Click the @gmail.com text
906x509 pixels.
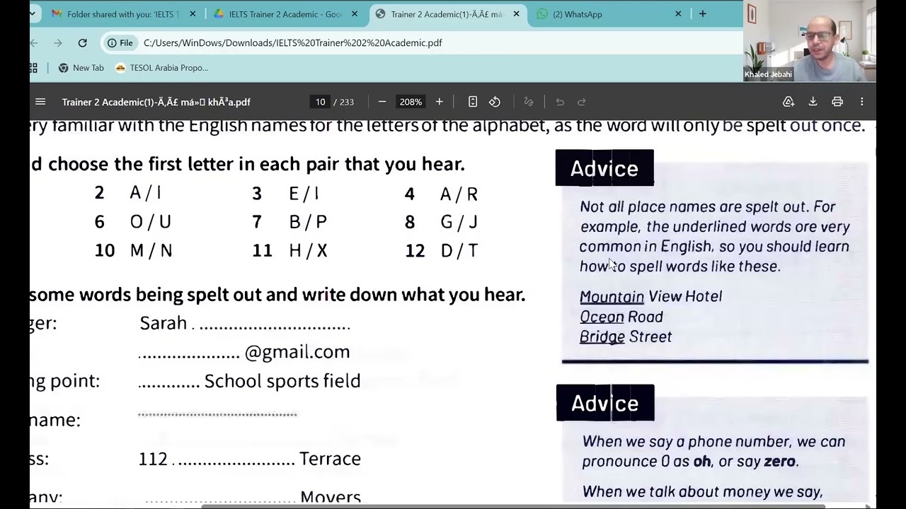pyautogui.click(x=297, y=351)
